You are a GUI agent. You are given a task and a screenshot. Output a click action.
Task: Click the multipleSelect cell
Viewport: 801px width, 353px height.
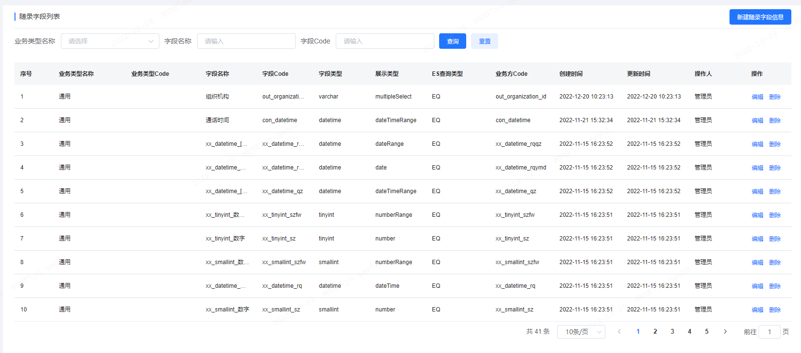393,97
